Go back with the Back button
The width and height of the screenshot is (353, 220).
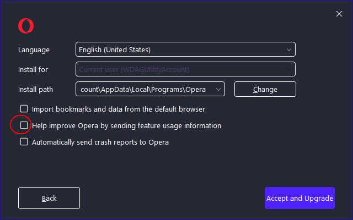coord(49,198)
